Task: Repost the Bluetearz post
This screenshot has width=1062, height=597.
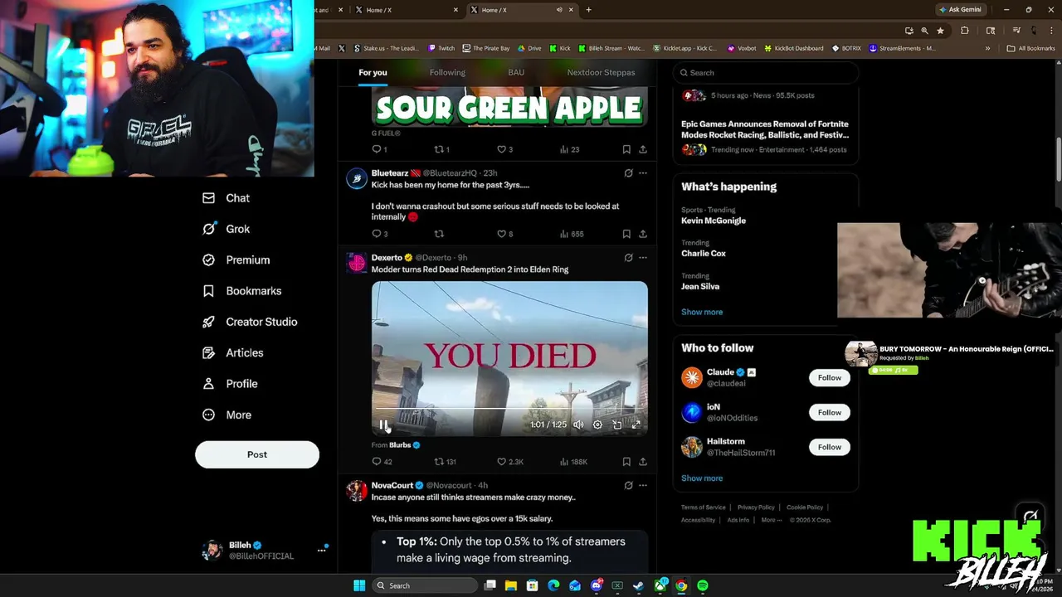Action: pyautogui.click(x=439, y=234)
